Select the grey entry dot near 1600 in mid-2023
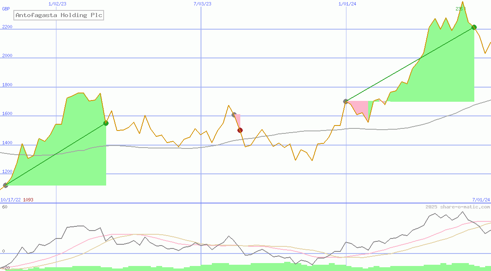Screen dimensions: 491x271 (234, 115)
